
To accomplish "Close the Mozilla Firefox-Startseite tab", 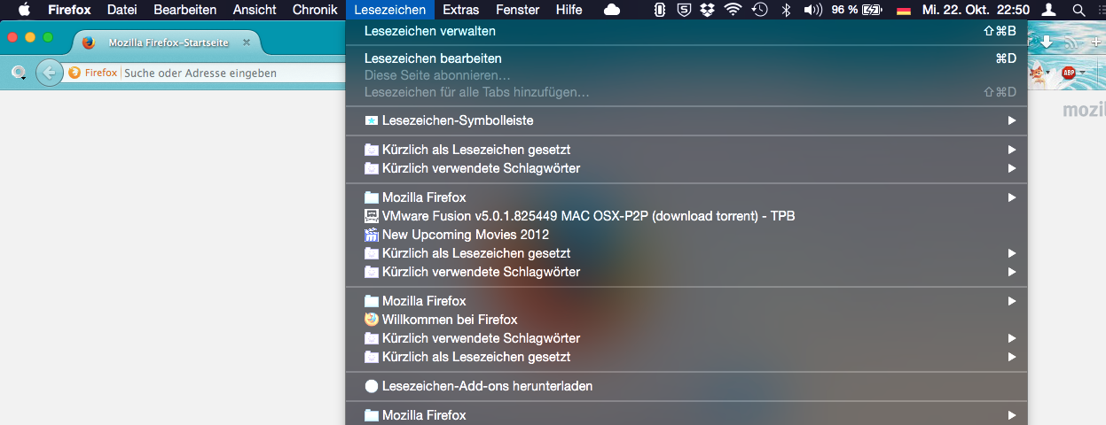I will click(246, 42).
